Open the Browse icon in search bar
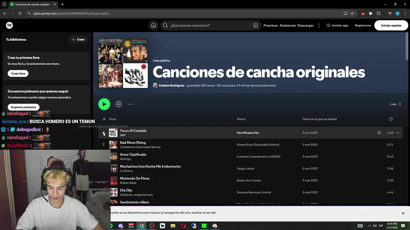This screenshot has height=230, width=410. [256, 25]
